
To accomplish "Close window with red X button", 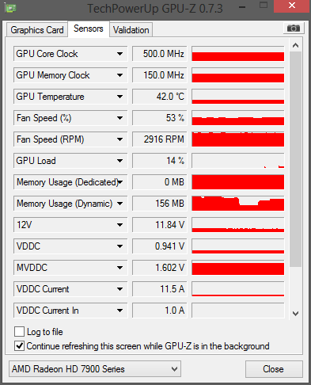I will coord(292,6).
